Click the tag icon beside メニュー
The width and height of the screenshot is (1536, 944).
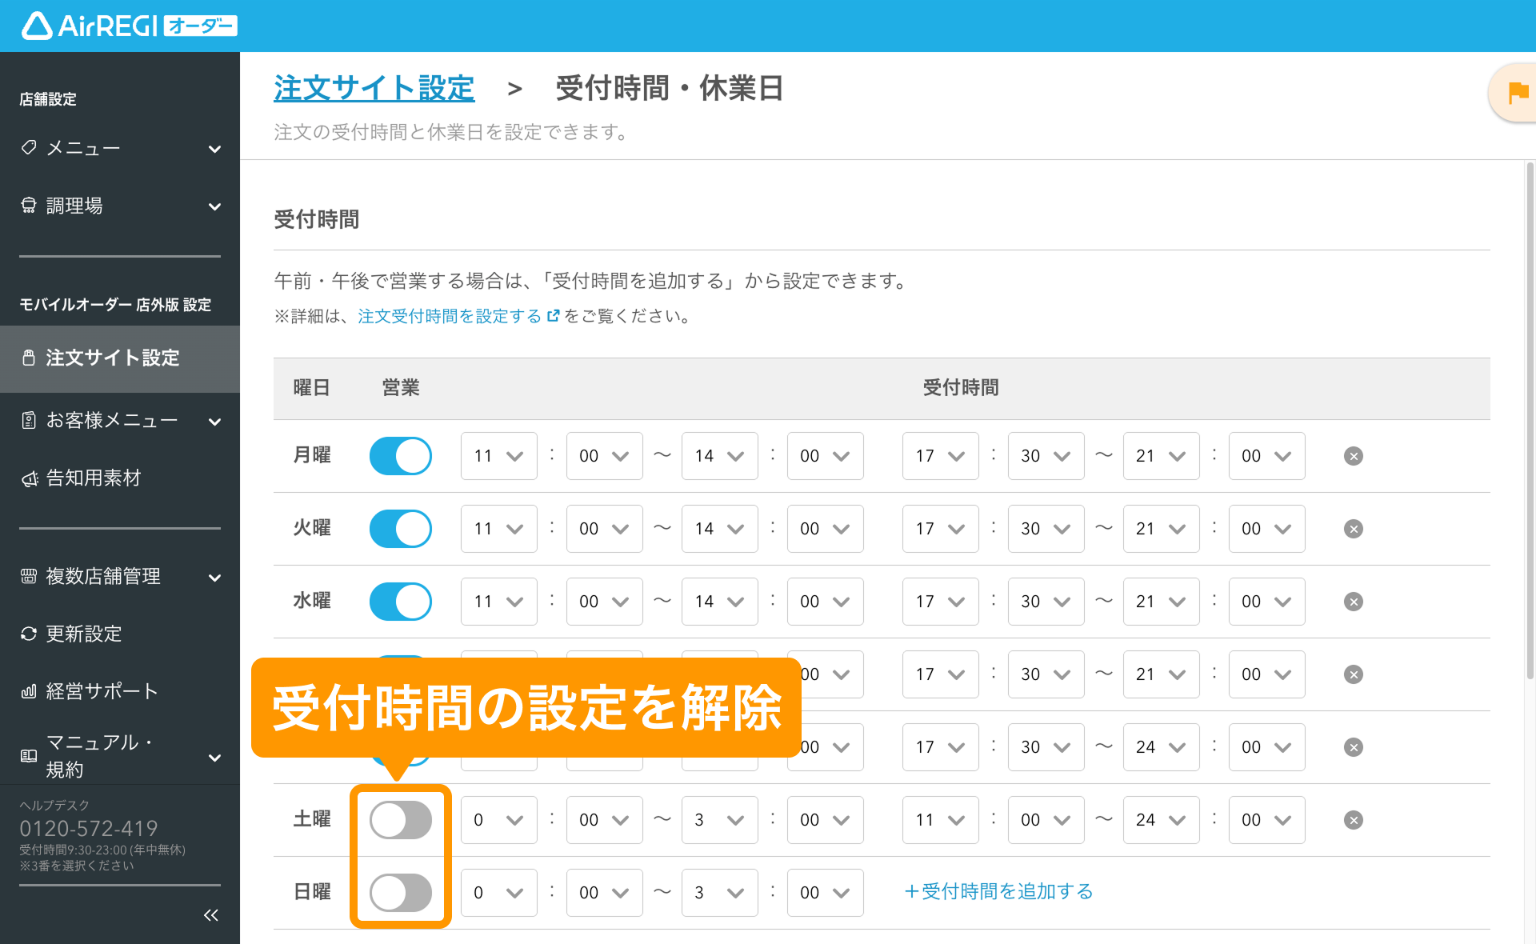click(x=29, y=148)
